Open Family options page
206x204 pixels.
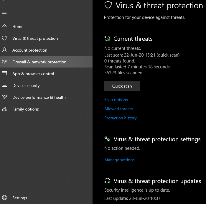tap(26, 109)
